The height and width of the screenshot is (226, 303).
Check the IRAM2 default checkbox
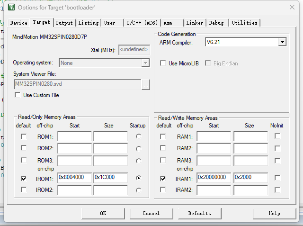(x=163, y=190)
